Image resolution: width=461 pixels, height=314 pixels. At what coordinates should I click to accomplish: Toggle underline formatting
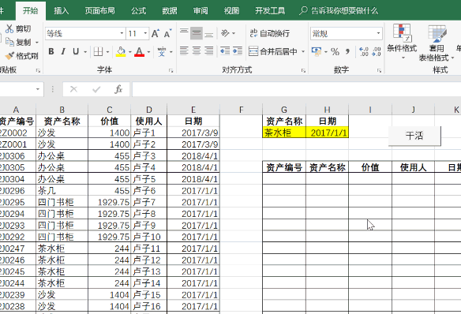tap(76, 52)
